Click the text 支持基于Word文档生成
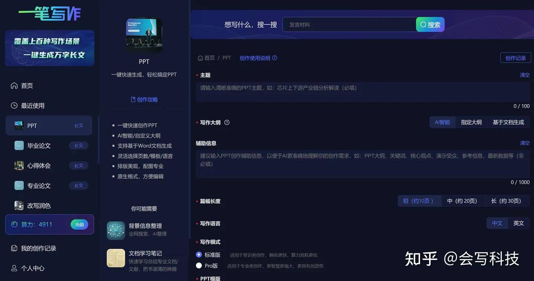Screen dimensions: 534x281 pos(145,146)
